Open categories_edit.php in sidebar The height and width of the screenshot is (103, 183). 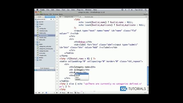point(45,46)
